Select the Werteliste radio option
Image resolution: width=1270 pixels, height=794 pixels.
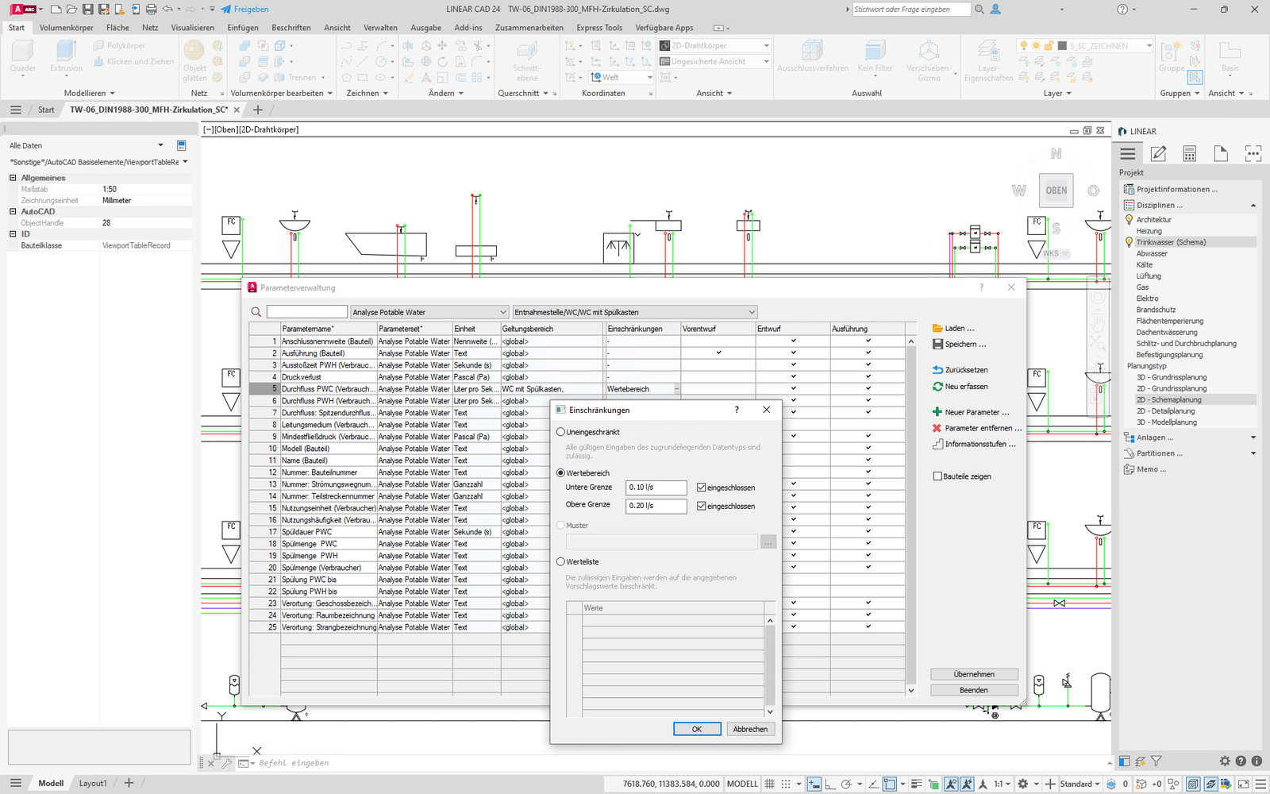click(560, 561)
